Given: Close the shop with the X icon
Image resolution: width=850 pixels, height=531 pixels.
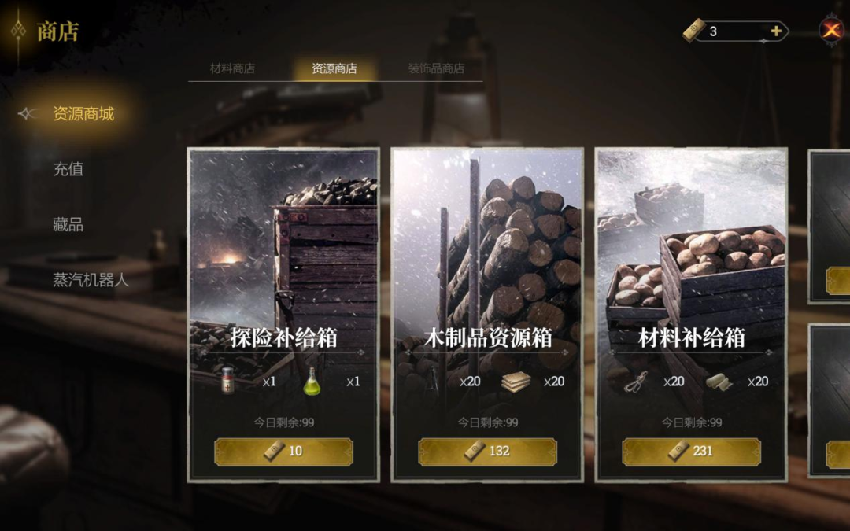Looking at the screenshot, I should (x=832, y=30).
